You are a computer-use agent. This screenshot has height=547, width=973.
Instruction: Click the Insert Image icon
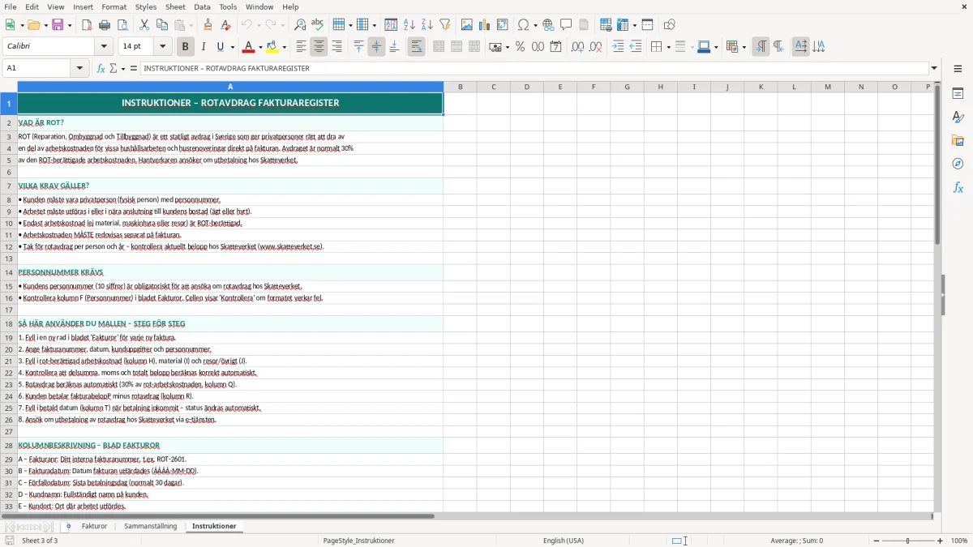point(467,25)
